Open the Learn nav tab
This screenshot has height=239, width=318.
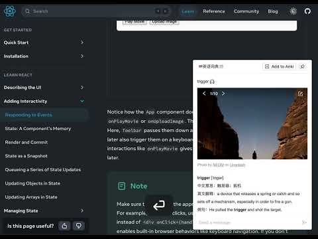[x=187, y=11]
